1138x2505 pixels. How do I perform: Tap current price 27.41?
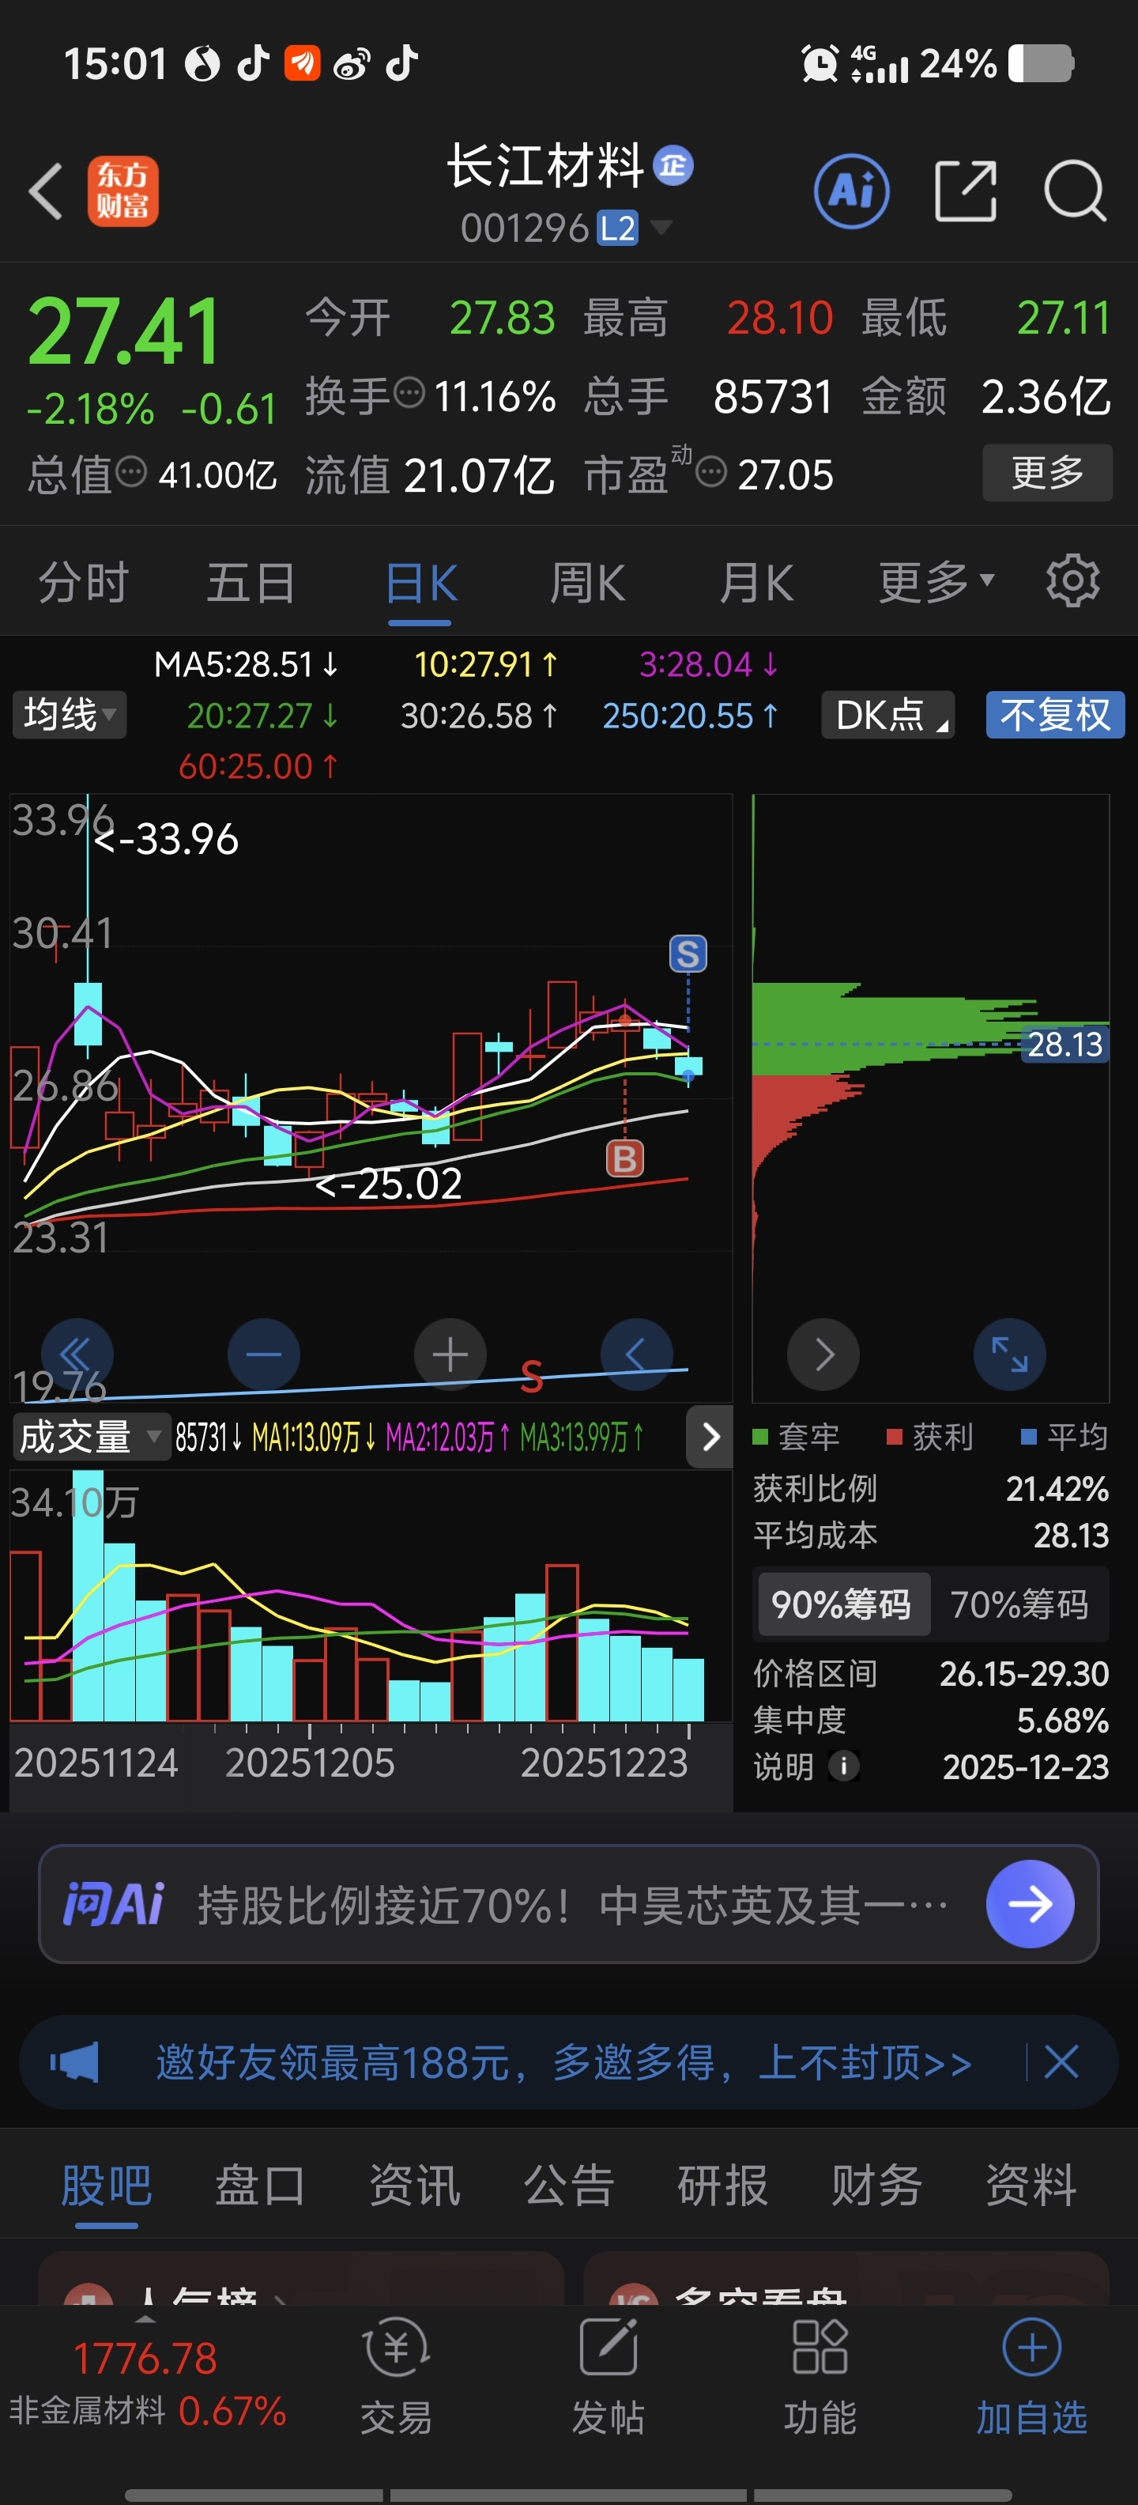(x=124, y=331)
